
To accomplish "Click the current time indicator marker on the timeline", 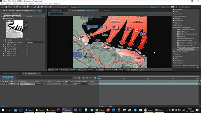I will (99, 78).
